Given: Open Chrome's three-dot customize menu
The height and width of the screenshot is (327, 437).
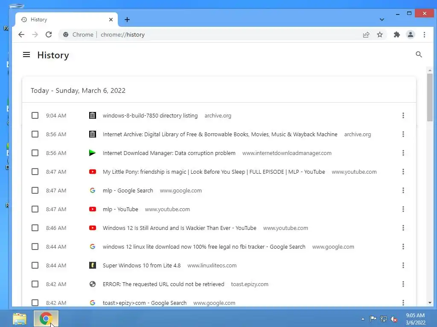Looking at the screenshot, I should (x=424, y=34).
